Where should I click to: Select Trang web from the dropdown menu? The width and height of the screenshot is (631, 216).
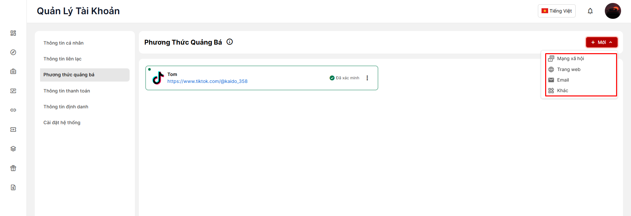point(569,69)
